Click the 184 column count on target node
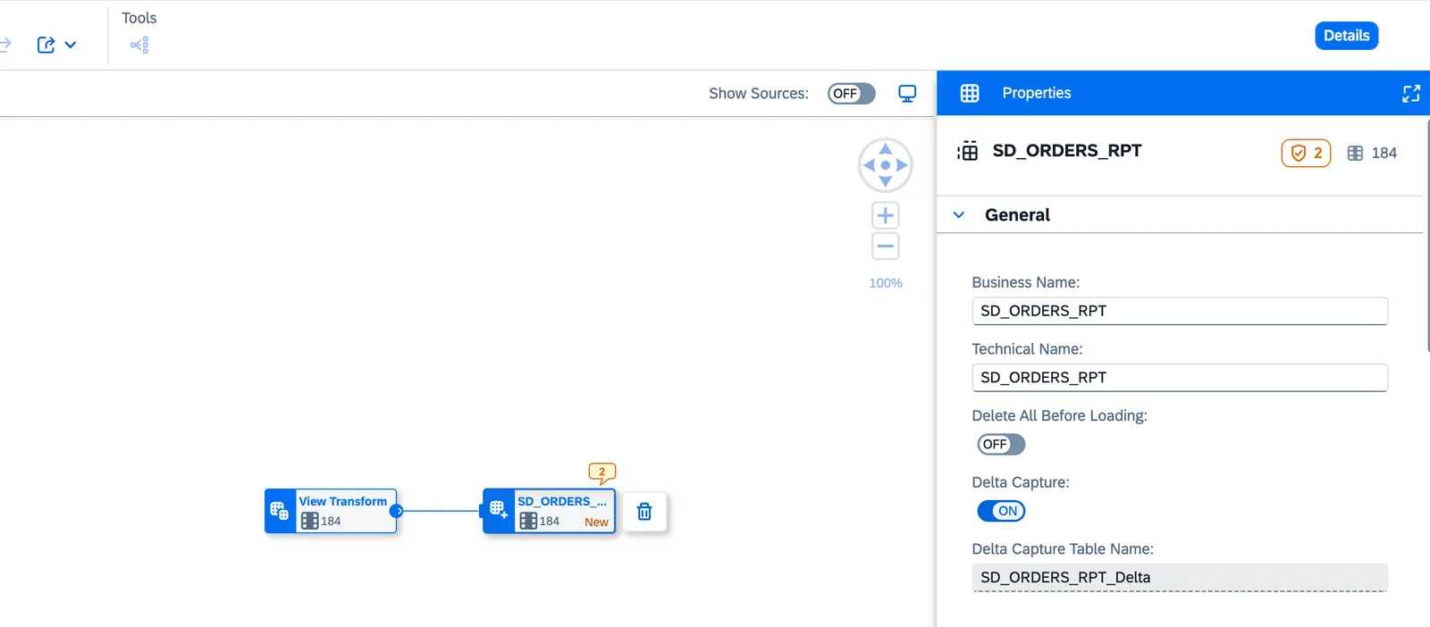Image resolution: width=1430 pixels, height=627 pixels. pyautogui.click(x=540, y=521)
